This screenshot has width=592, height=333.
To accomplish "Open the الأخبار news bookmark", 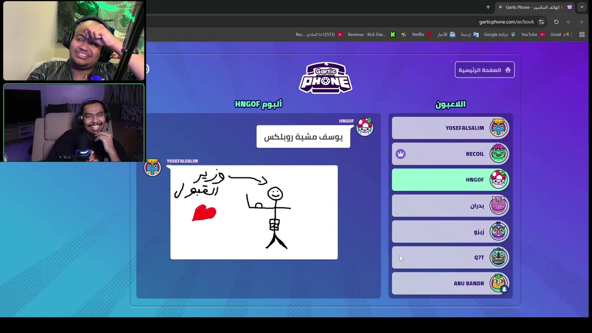I will point(446,34).
